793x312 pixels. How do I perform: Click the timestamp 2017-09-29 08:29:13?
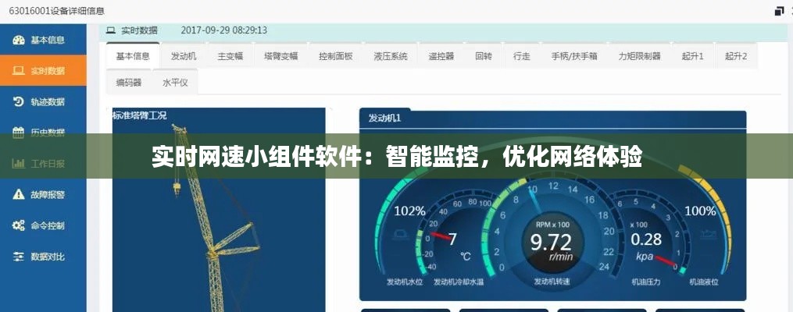(x=224, y=30)
